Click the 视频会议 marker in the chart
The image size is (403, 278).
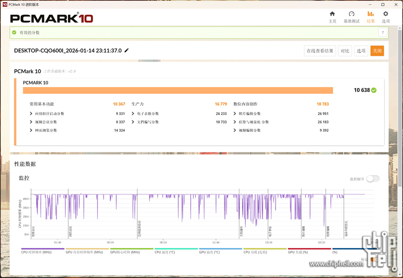point(33,231)
